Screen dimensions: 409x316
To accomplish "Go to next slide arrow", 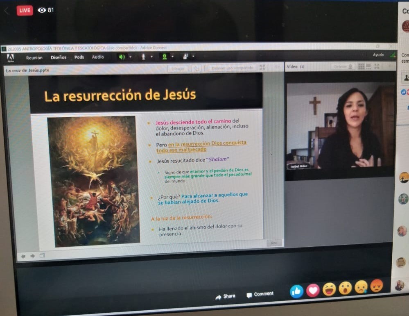I will (x=33, y=256).
